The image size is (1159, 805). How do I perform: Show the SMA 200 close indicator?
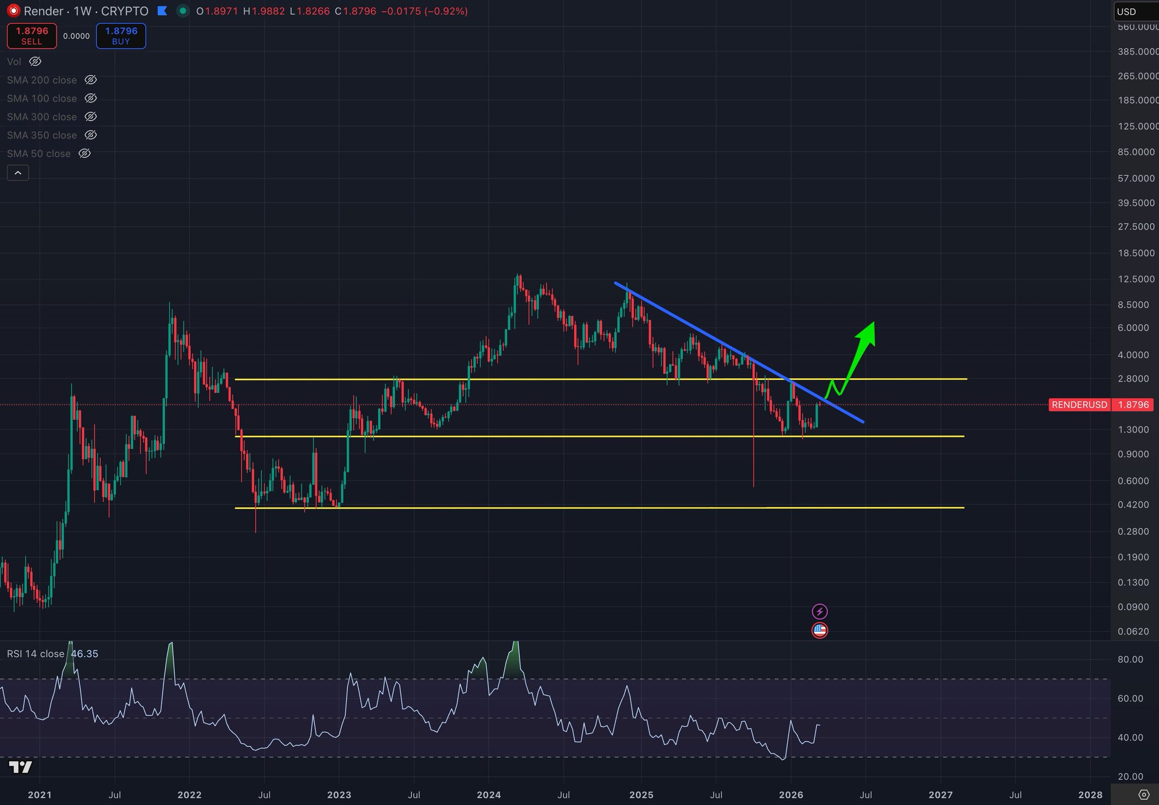91,80
